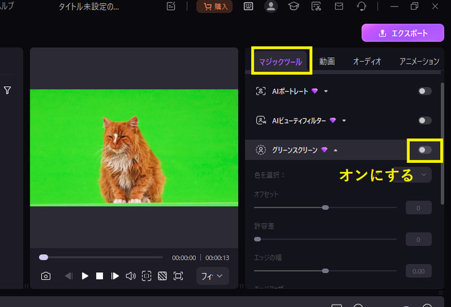The width and height of the screenshot is (451, 307).
Task: Click the preview playback progress bar
Action: point(101,257)
